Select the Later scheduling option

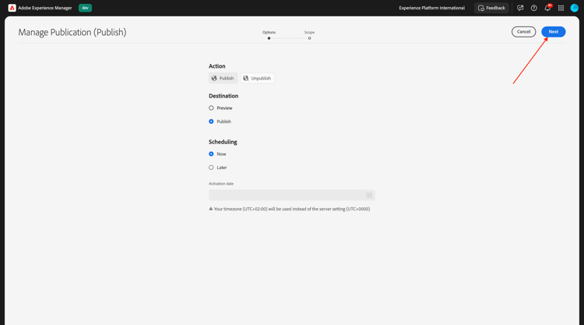point(211,168)
